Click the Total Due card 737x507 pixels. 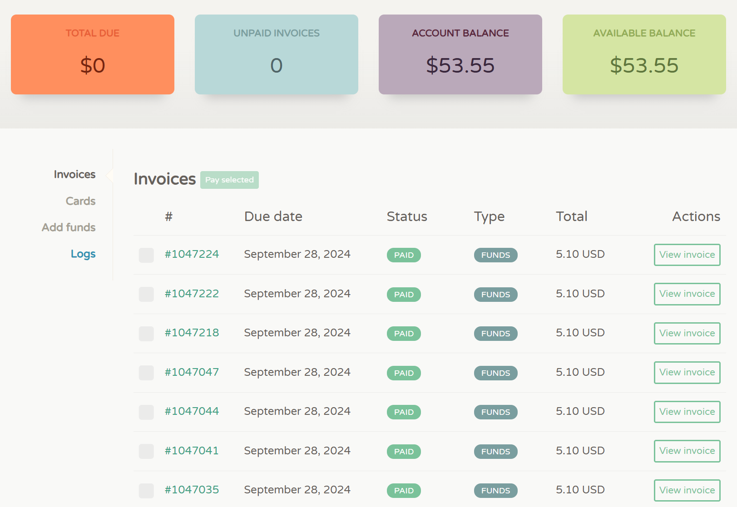tap(93, 54)
